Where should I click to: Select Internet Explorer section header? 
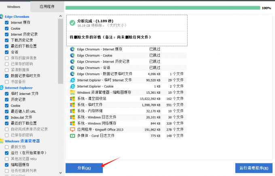click(19, 88)
